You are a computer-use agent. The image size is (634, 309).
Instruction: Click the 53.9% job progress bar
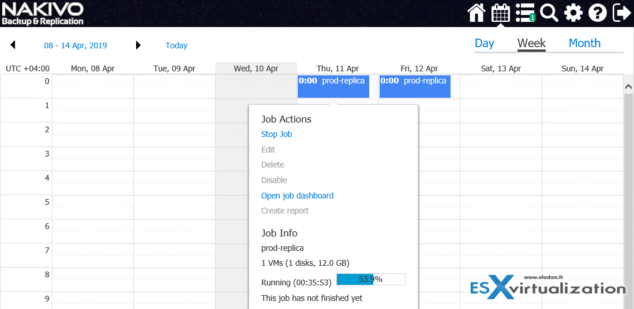[x=370, y=279]
